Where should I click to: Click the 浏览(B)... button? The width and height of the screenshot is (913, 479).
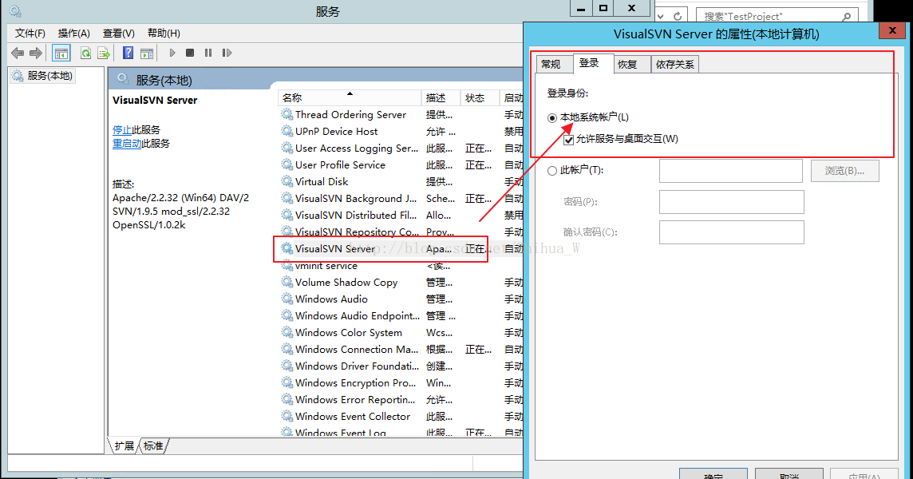pos(845,171)
